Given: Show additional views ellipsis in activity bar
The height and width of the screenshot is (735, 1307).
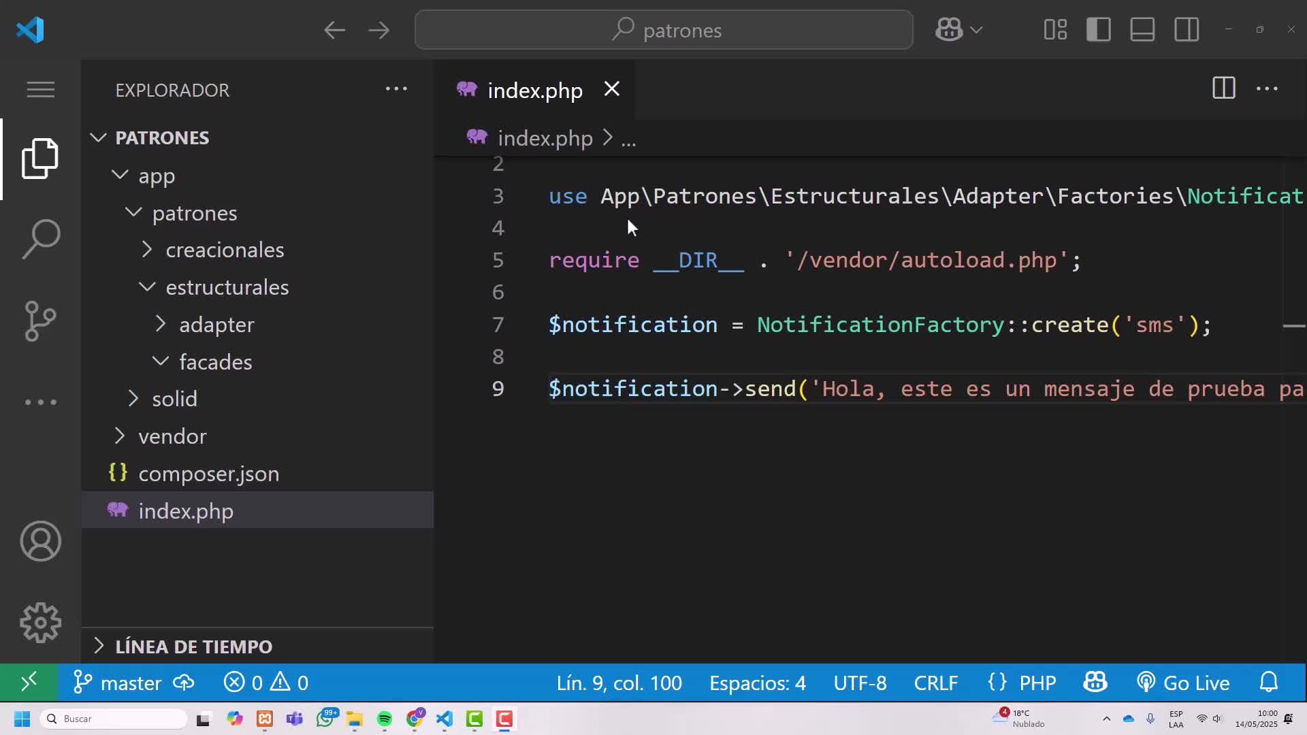Looking at the screenshot, I should click(x=41, y=402).
